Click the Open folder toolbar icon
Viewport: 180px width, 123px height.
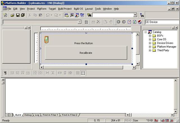tap(12, 15)
